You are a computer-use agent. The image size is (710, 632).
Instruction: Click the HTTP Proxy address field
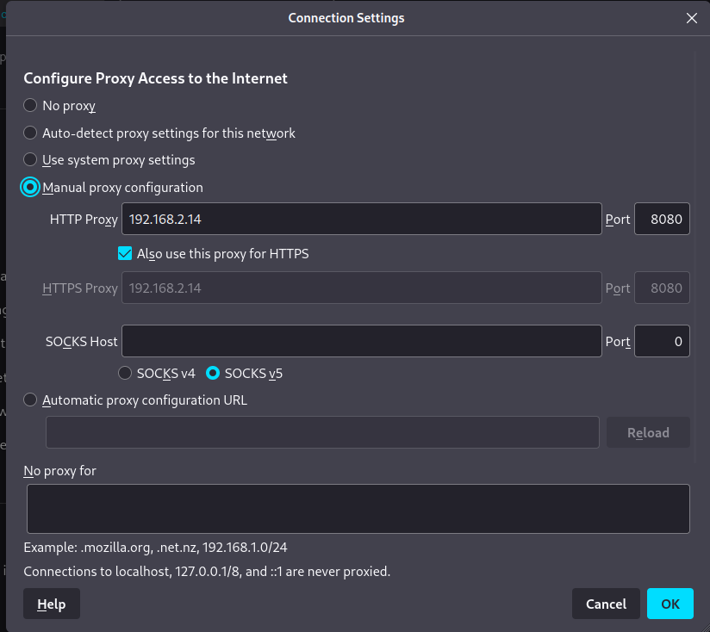(x=361, y=219)
